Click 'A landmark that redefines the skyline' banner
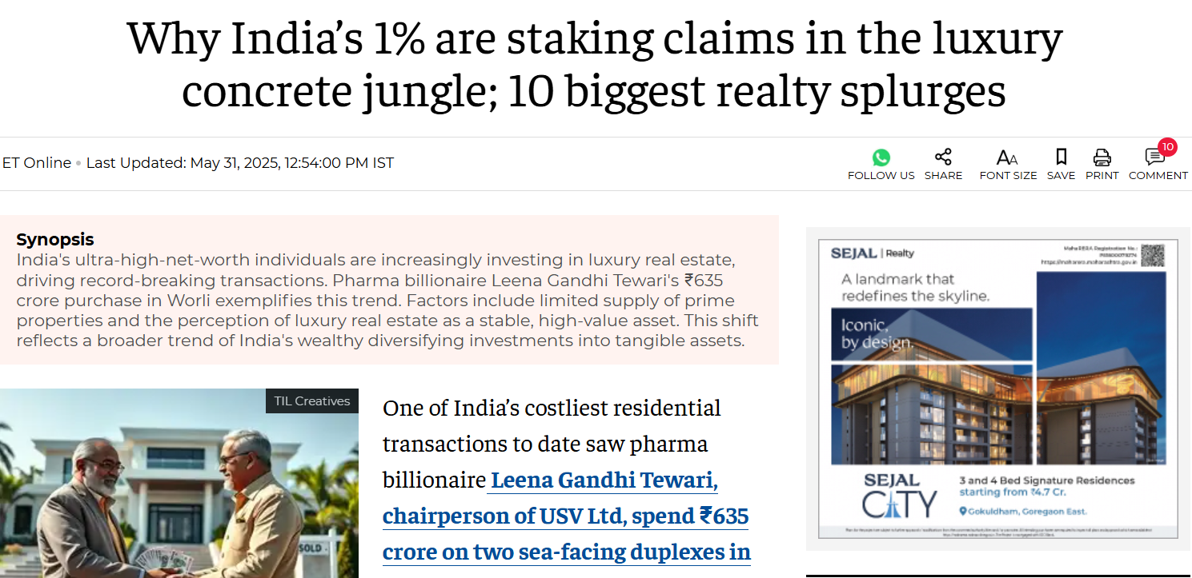 [x=915, y=288]
